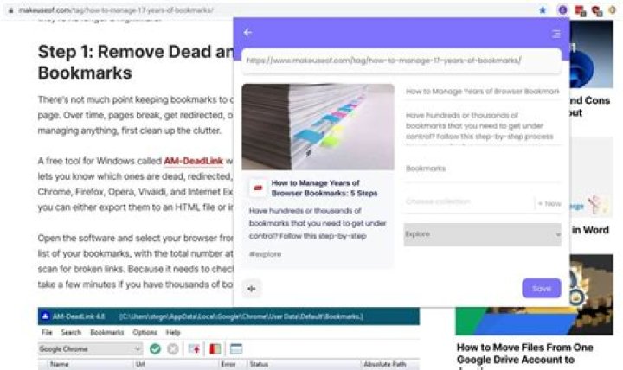Open the hamburger menu in the popup header
The height and width of the screenshot is (370, 623).
pos(556,34)
